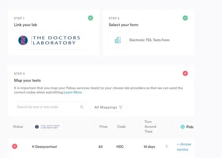Click the Code column header
The width and height of the screenshot is (222, 158).
click(x=121, y=127)
